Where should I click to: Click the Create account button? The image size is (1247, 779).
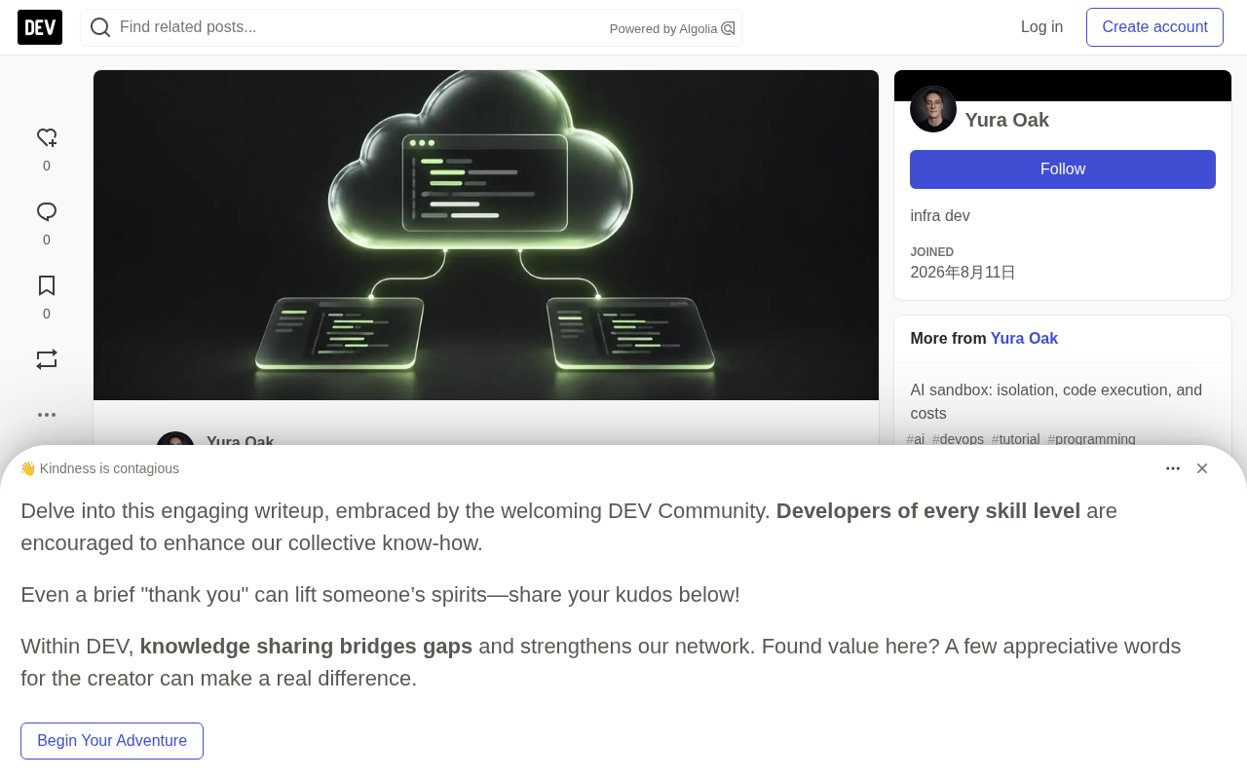[x=1154, y=27]
